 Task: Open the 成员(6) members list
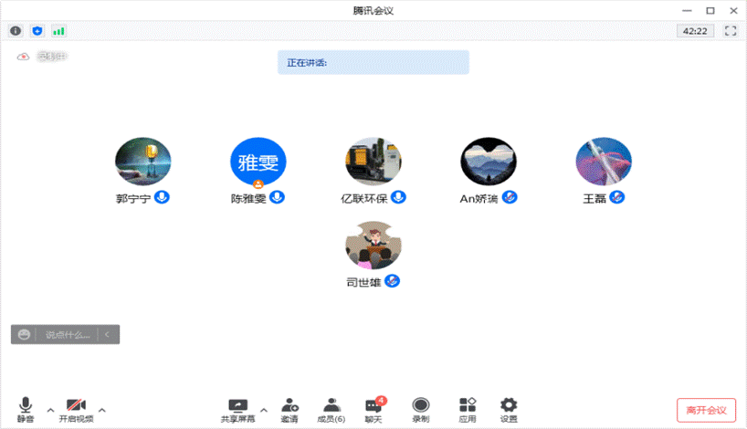tap(331, 409)
